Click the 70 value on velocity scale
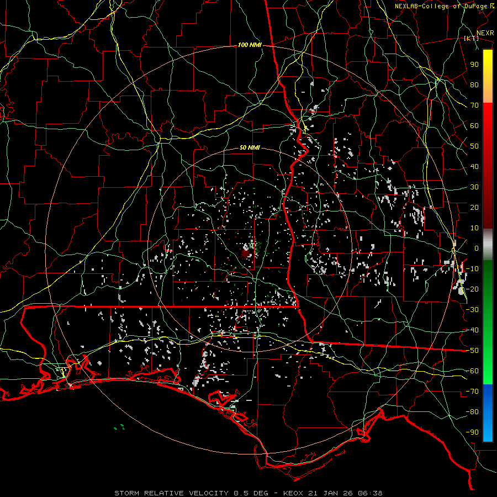Screen dimensions: 497x497 pos(474,105)
